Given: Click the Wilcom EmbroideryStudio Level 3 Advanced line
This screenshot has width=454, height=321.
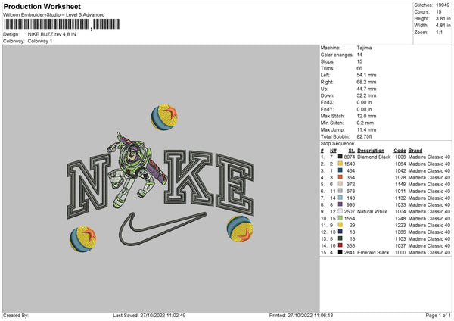Looking at the screenshot, I should click(54, 15).
